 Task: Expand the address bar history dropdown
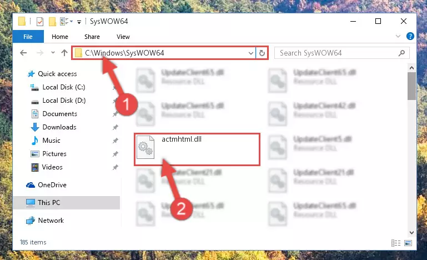point(251,53)
